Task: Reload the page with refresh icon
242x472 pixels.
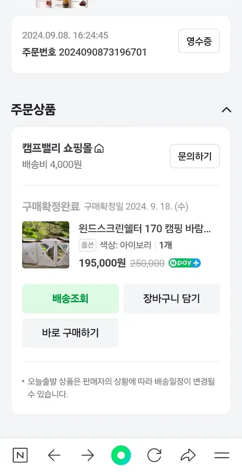Action: 154,455
